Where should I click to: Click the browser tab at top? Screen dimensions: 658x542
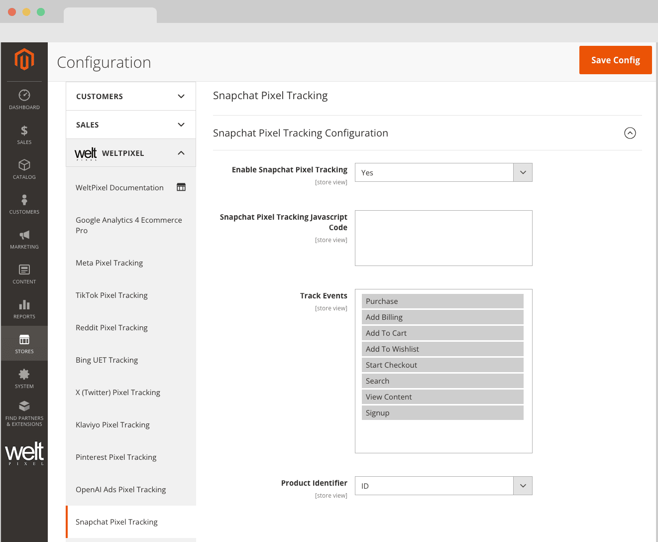[110, 15]
